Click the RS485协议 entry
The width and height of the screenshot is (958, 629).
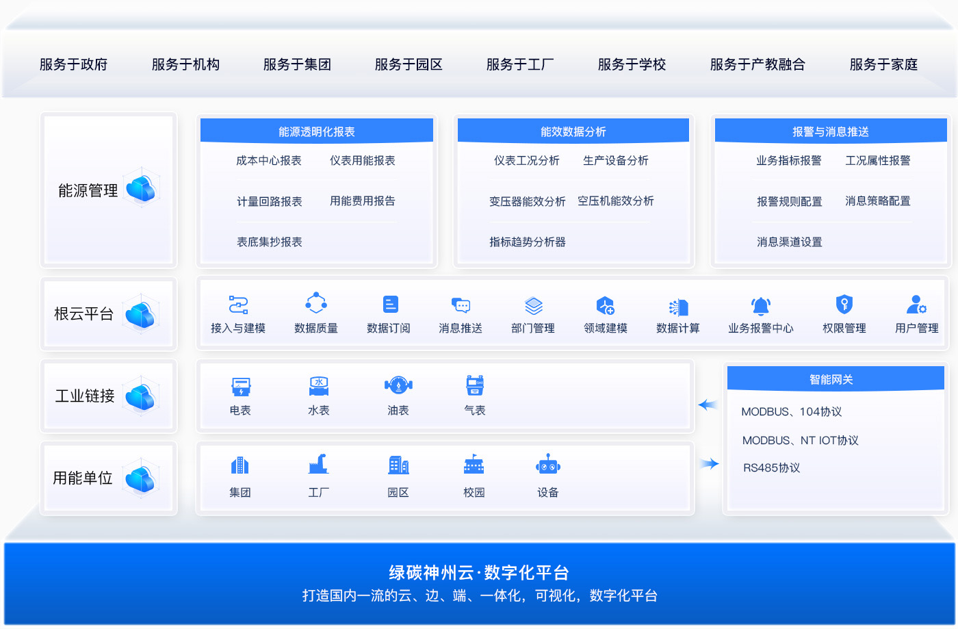pyautogui.click(x=772, y=467)
